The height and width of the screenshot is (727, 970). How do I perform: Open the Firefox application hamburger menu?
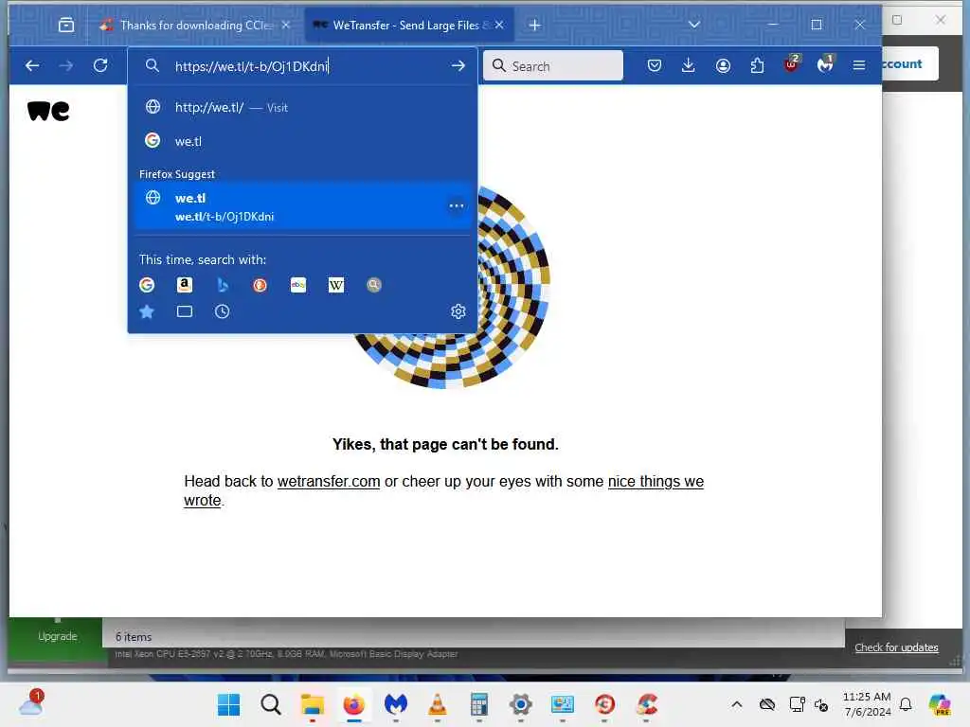tap(858, 65)
